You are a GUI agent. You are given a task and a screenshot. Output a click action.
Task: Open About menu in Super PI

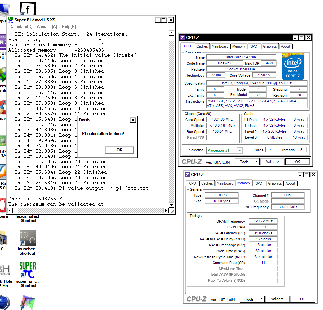point(47,27)
